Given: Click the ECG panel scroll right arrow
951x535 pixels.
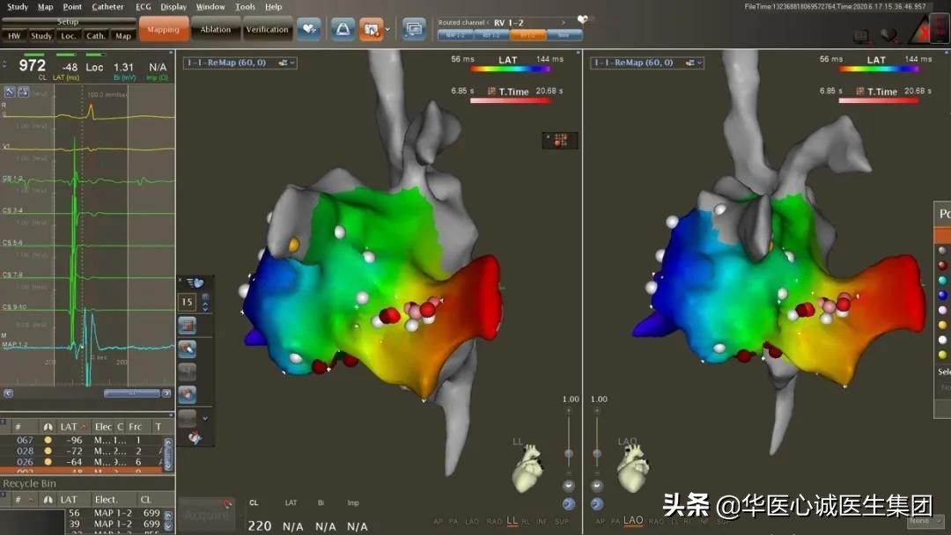Looking at the screenshot, I should (166, 393).
